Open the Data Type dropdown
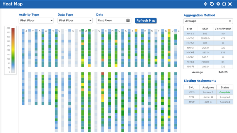237x133 pixels. click(75, 21)
